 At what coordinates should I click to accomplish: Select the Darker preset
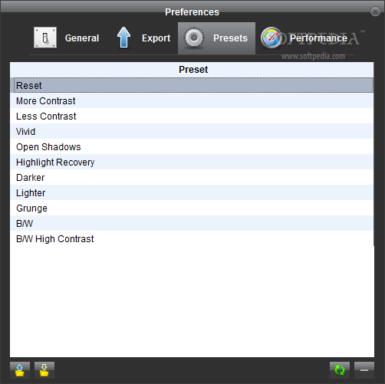(x=192, y=177)
